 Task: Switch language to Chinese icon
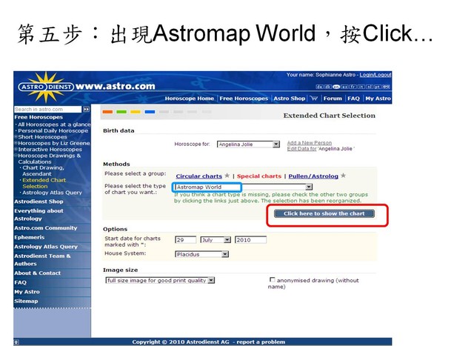coord(386,87)
